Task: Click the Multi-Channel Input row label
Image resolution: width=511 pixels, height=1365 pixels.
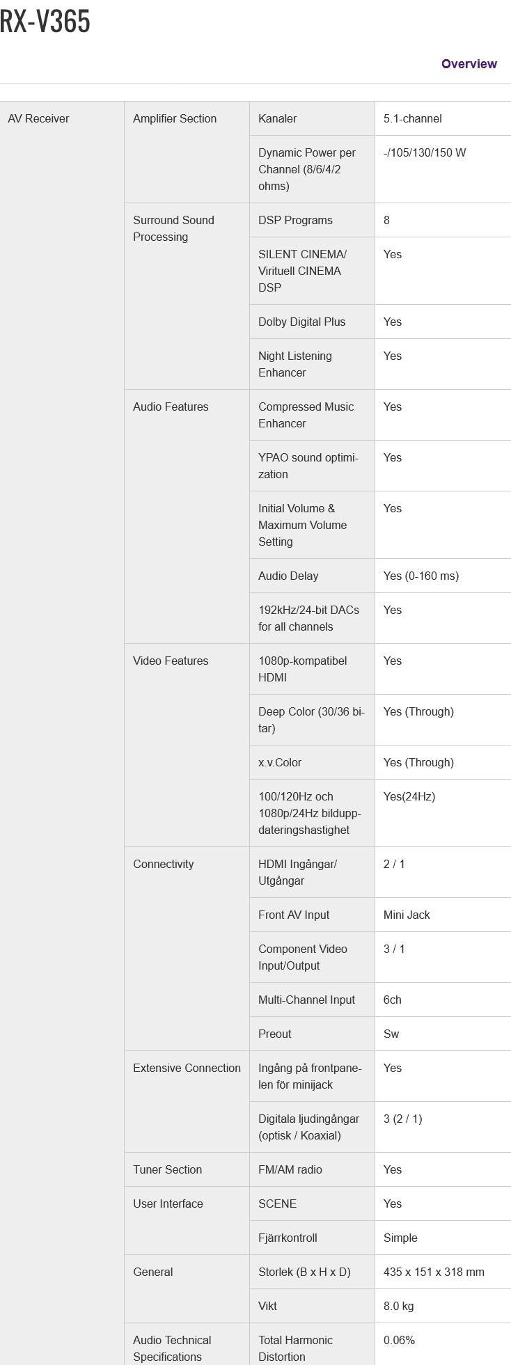Action: pos(306,1000)
